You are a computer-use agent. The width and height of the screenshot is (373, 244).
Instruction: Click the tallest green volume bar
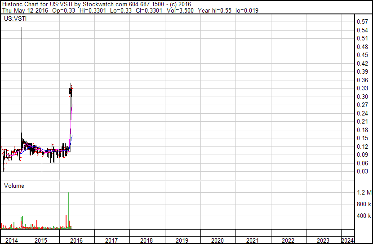click(x=69, y=210)
